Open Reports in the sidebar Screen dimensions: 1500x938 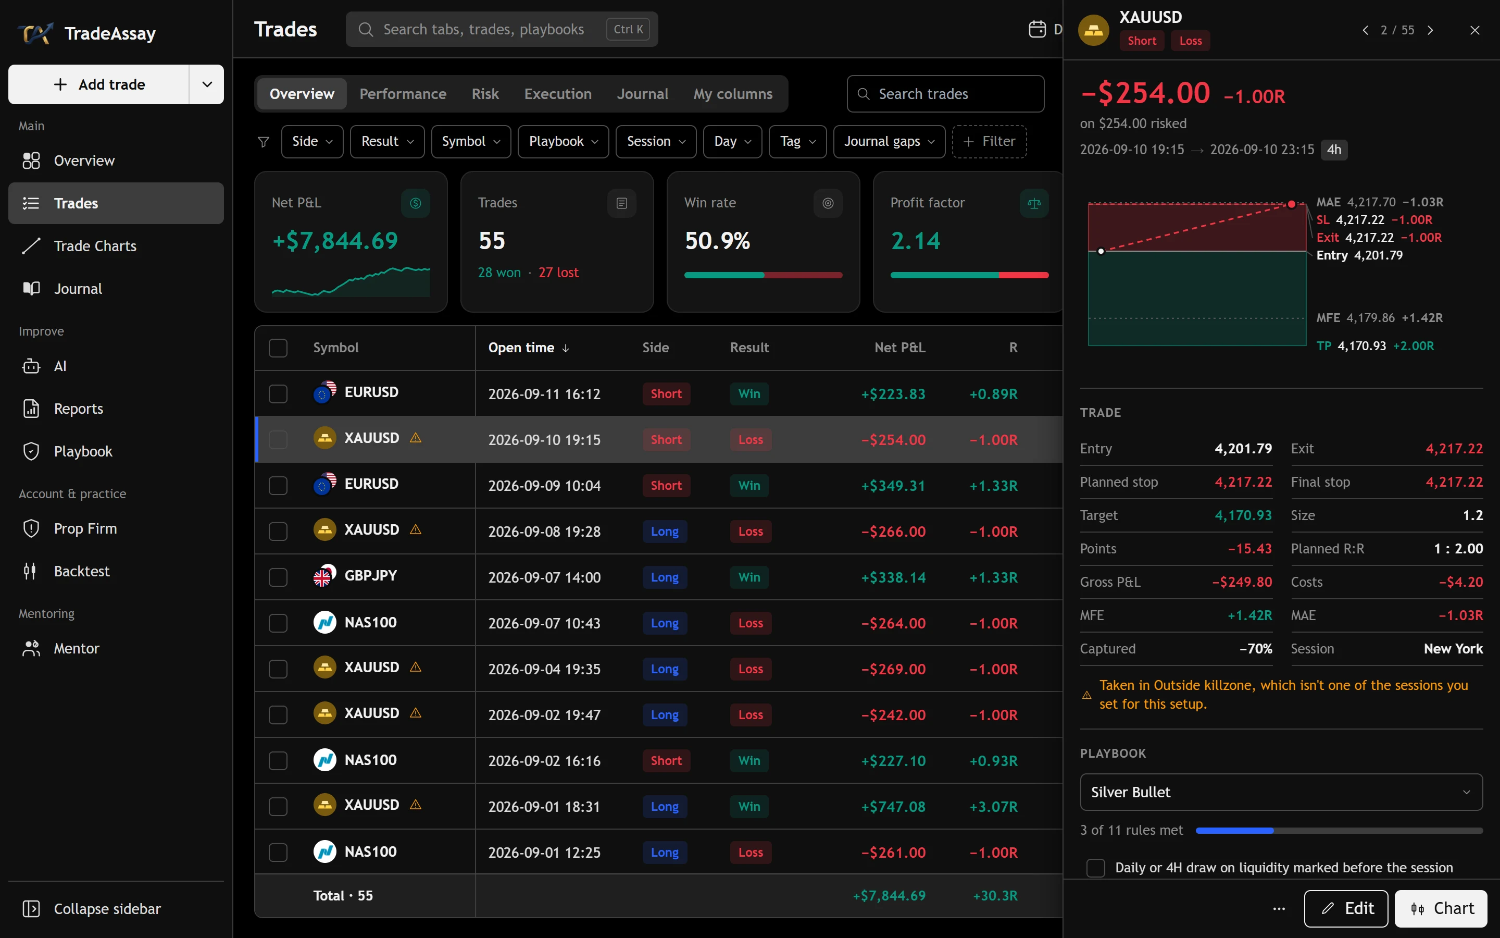(x=116, y=409)
